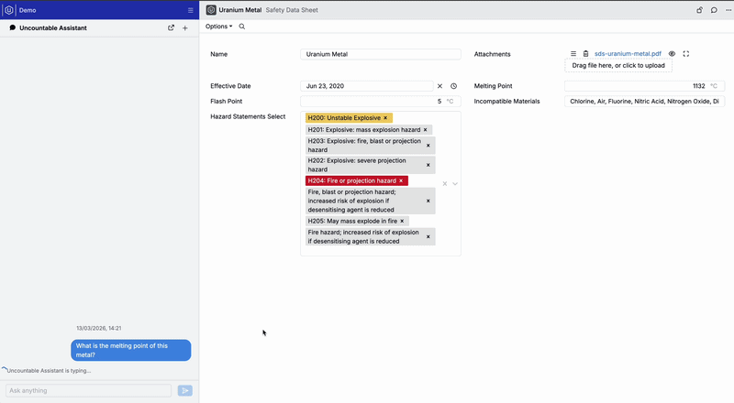Screen dimensions: 734x403
Task: Expand attachment to fullscreen view
Action: [685, 54]
